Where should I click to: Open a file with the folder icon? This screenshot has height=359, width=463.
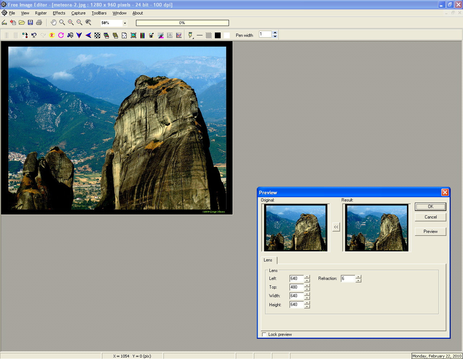[x=22, y=23]
